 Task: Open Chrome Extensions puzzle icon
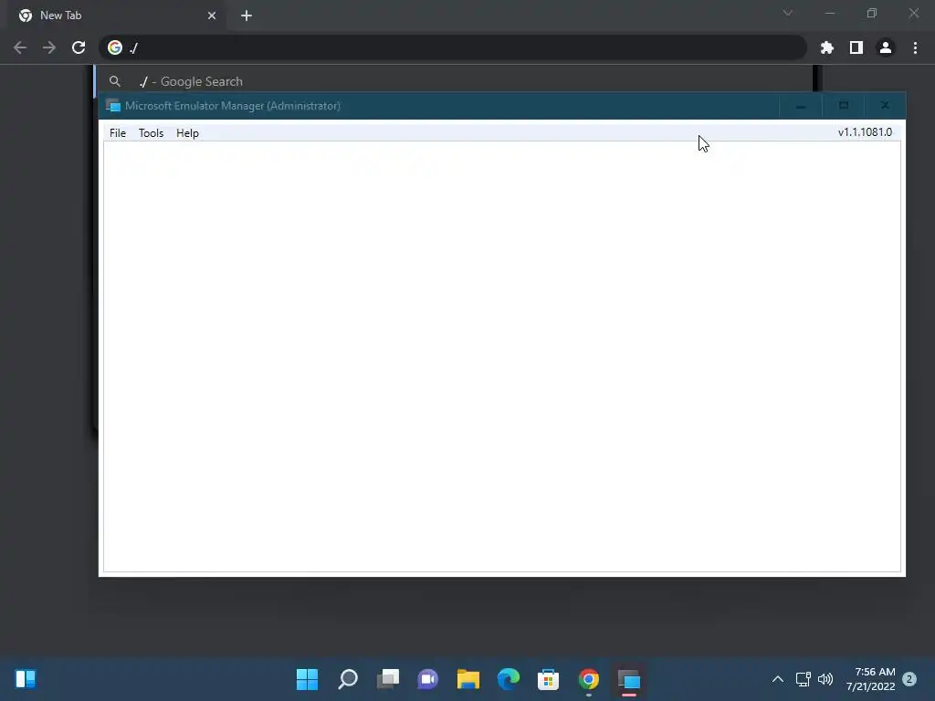(x=827, y=47)
